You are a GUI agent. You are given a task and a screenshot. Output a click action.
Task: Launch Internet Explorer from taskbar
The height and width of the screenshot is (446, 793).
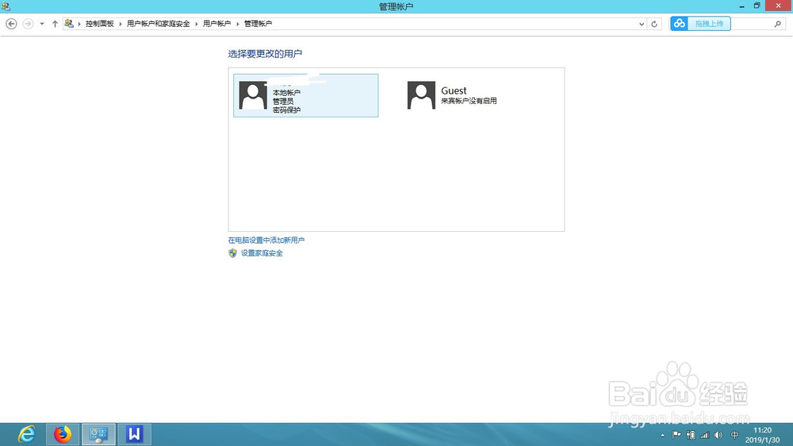pyautogui.click(x=26, y=434)
